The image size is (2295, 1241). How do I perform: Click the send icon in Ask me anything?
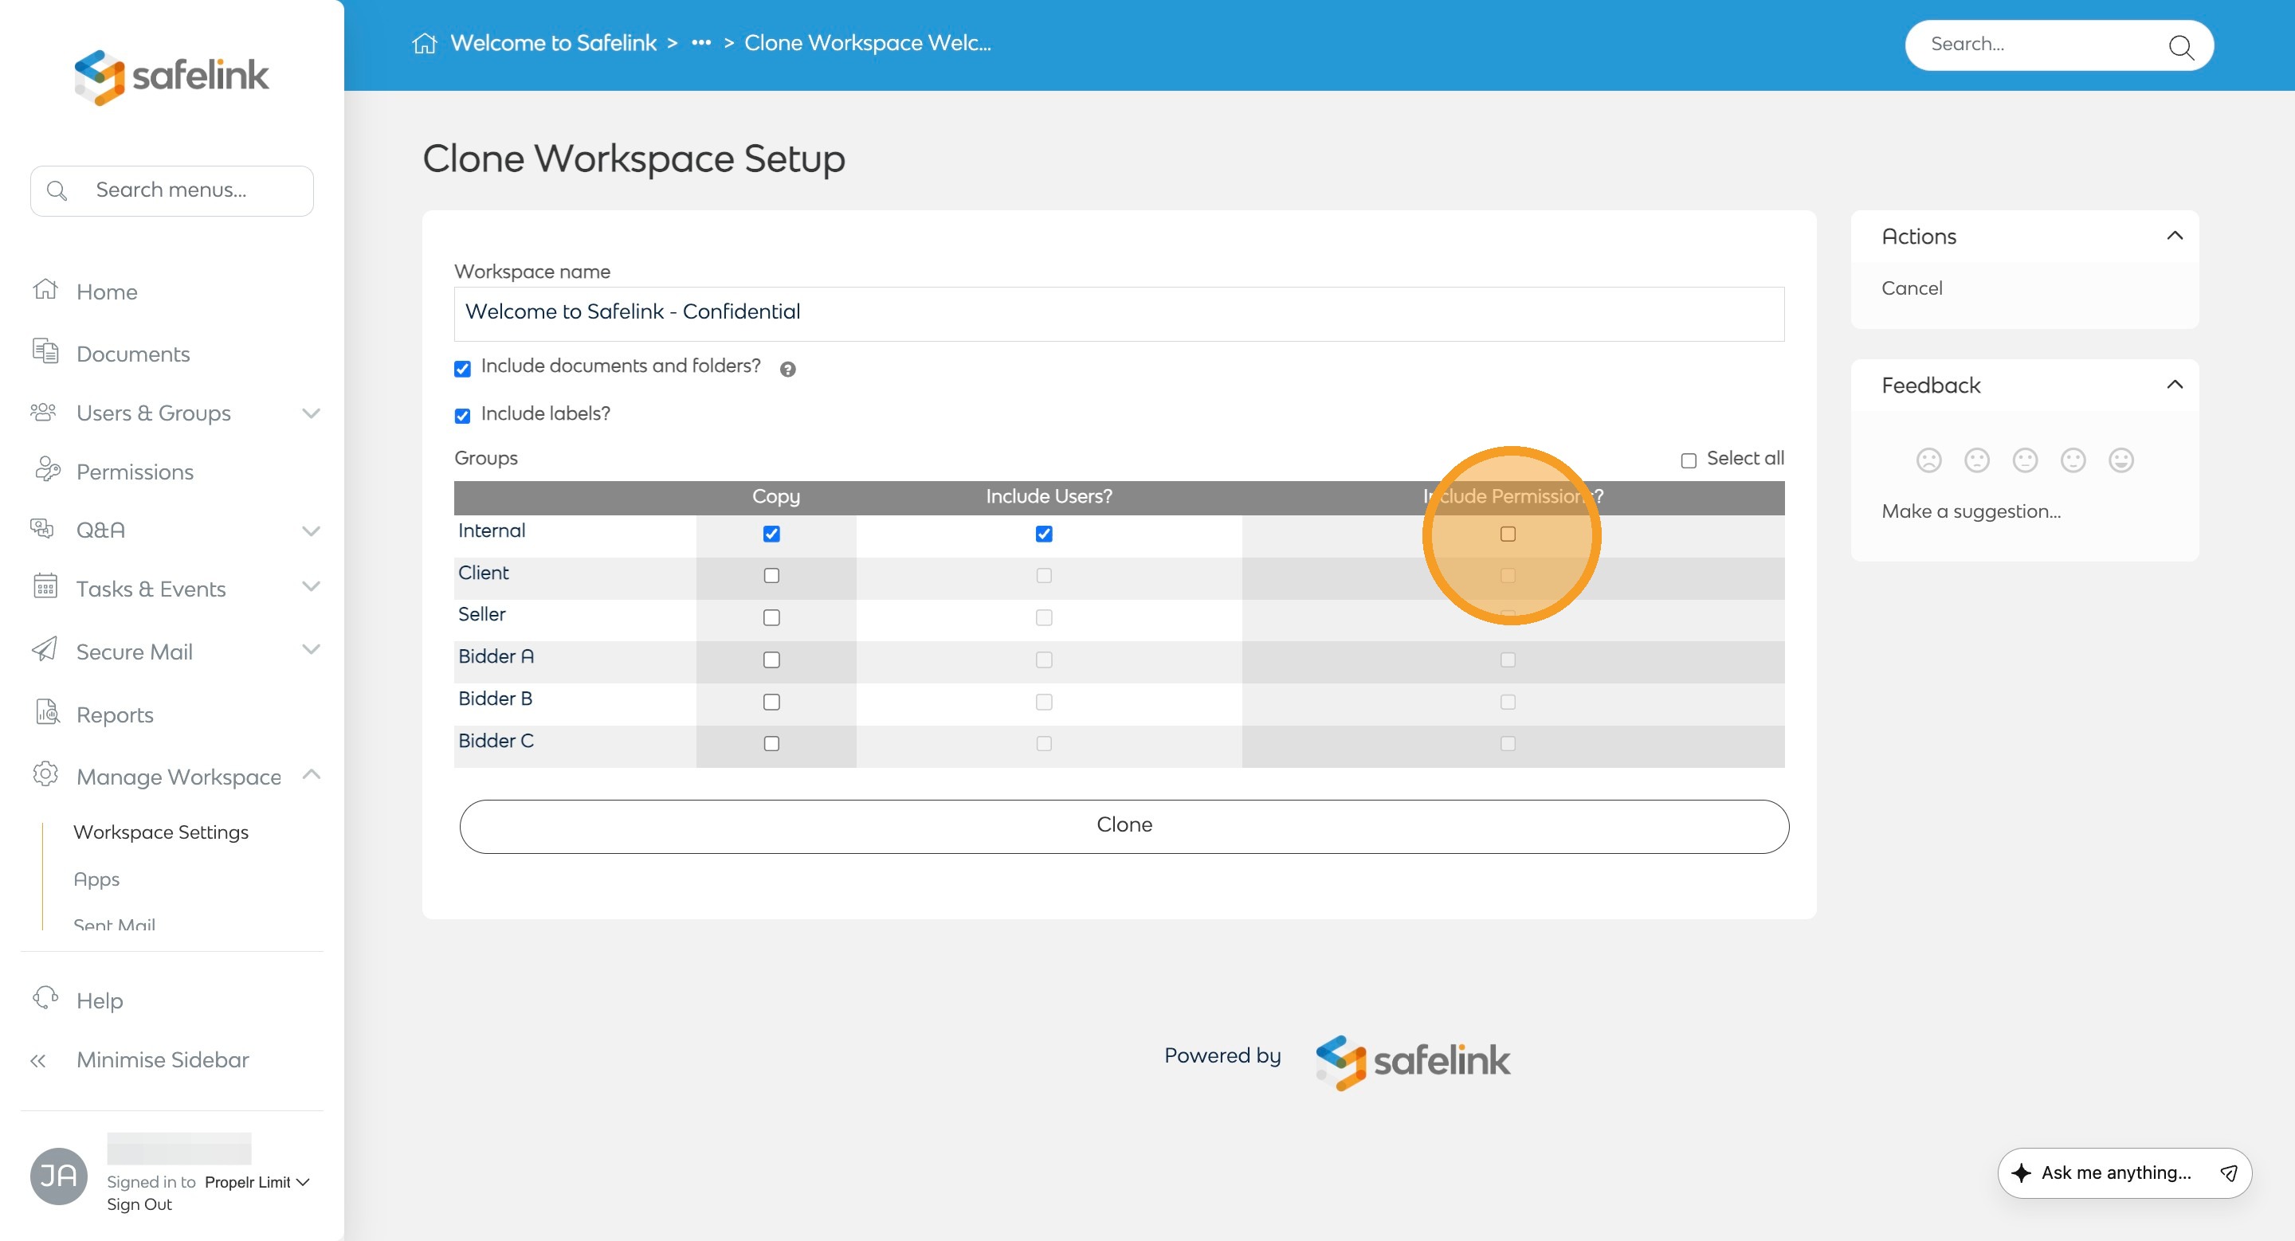(x=2228, y=1172)
